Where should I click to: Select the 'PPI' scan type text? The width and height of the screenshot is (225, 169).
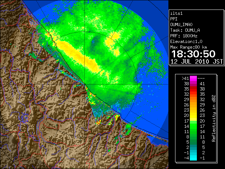[174, 19]
